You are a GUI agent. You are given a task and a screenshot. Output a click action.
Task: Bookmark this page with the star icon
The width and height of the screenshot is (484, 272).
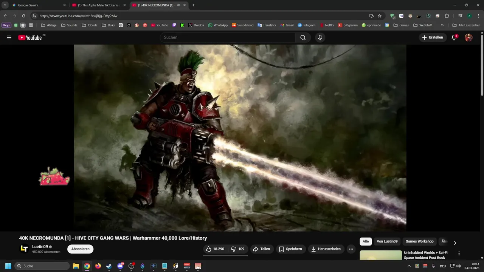coord(380,16)
